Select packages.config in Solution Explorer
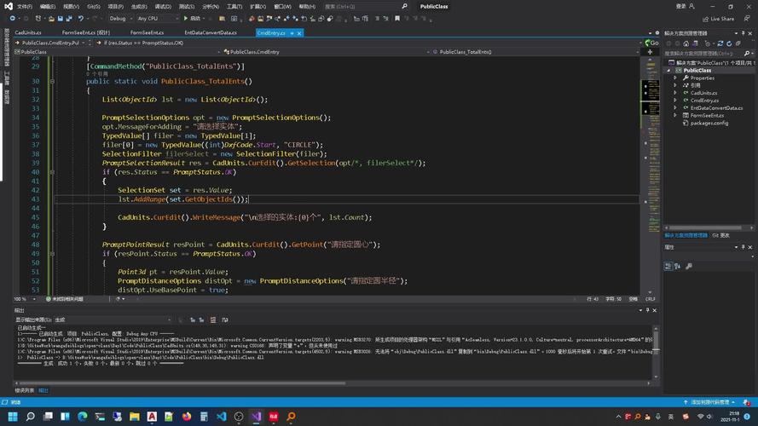758x426 pixels. (x=709, y=124)
